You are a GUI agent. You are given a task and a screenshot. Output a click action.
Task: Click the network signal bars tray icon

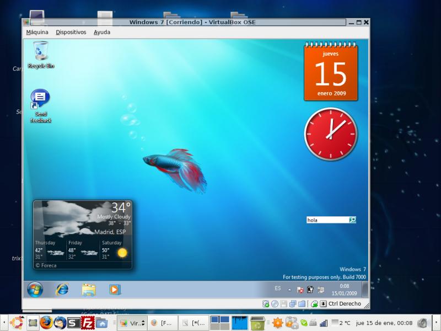(324, 323)
